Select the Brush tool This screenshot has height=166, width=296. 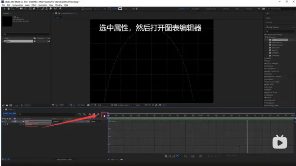coord(43,9)
